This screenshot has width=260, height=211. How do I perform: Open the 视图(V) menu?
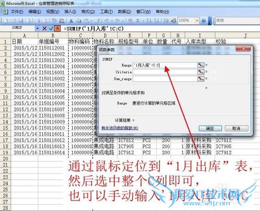pos(53,11)
